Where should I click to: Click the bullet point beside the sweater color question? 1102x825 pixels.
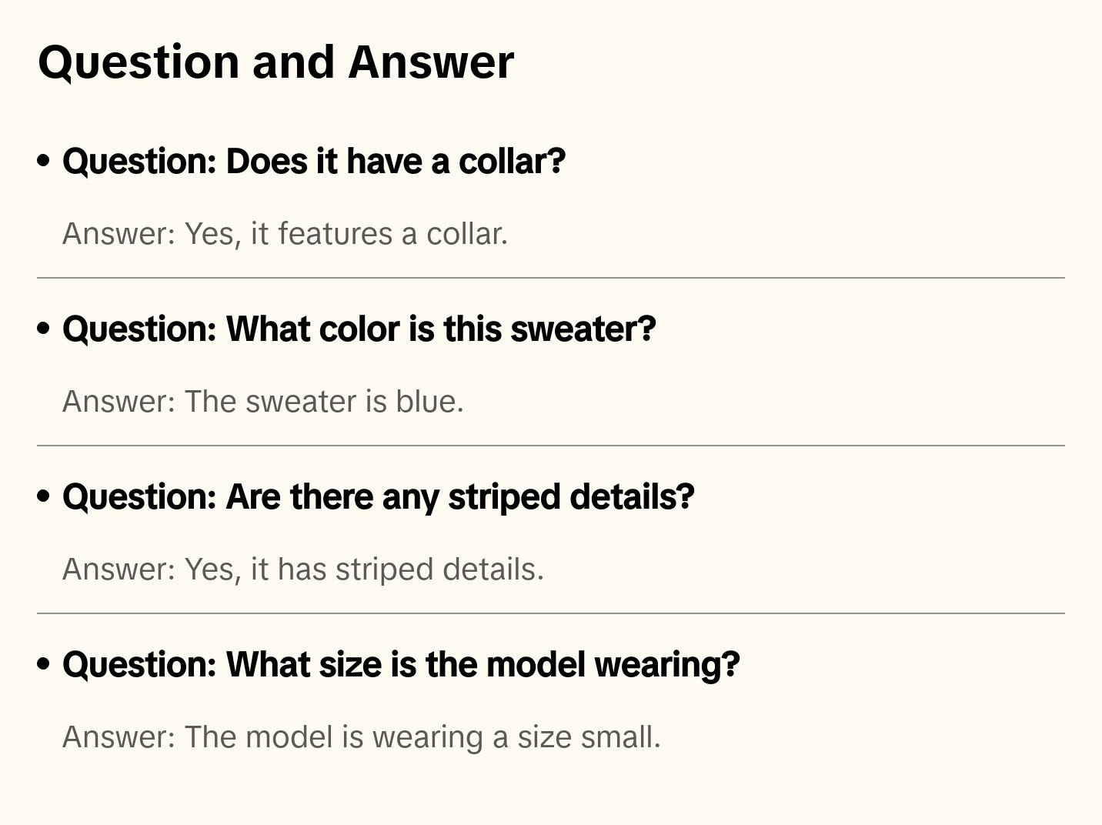(x=44, y=329)
